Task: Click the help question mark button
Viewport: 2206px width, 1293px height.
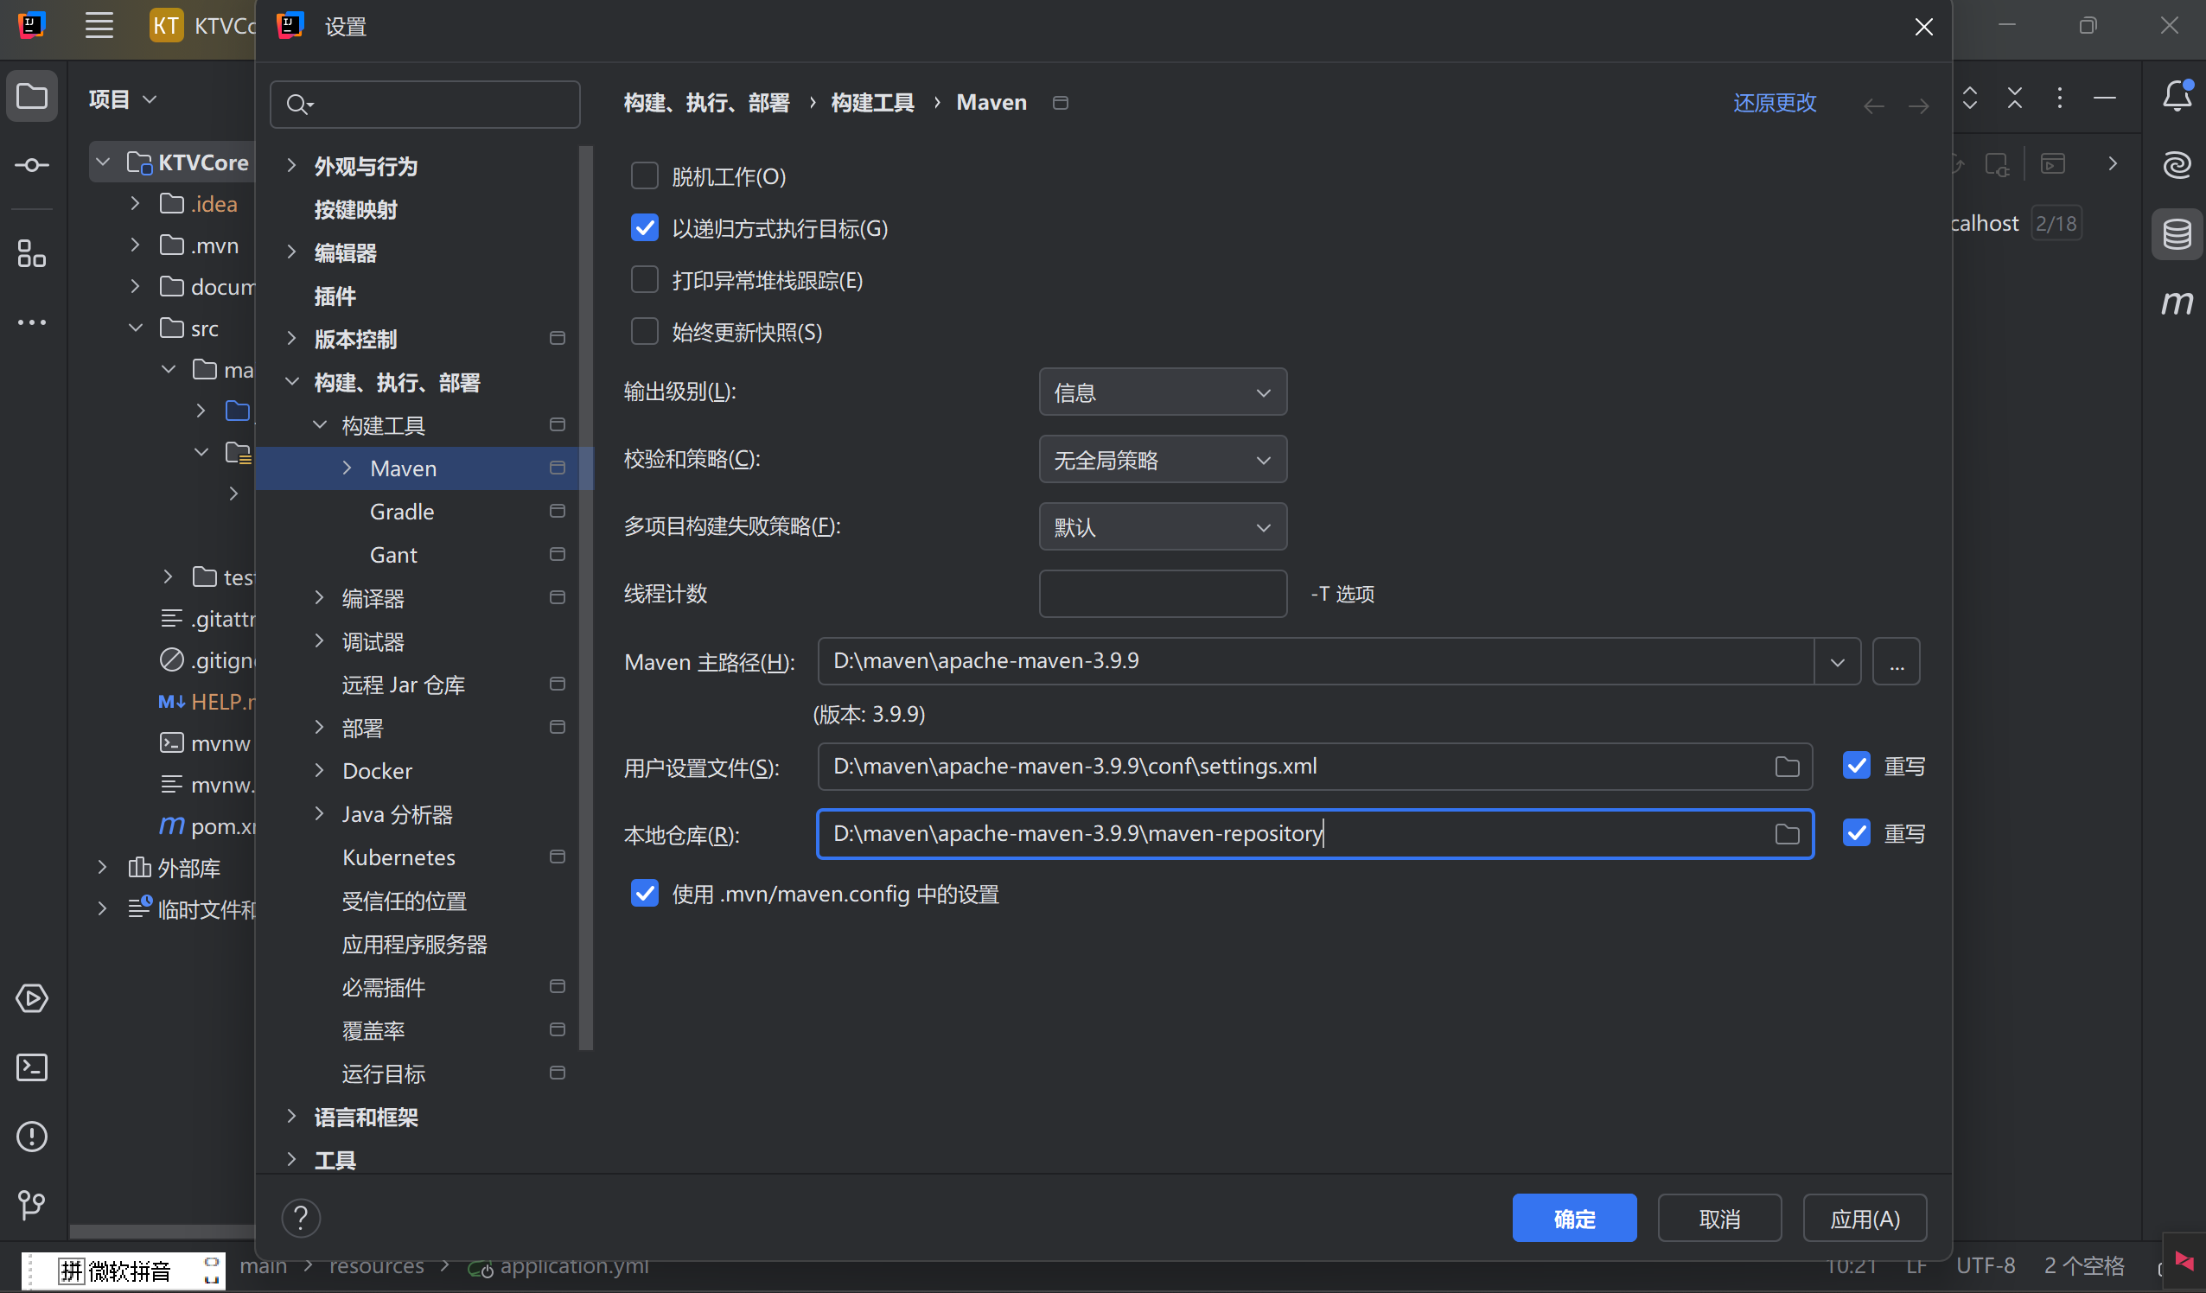Action: [300, 1218]
